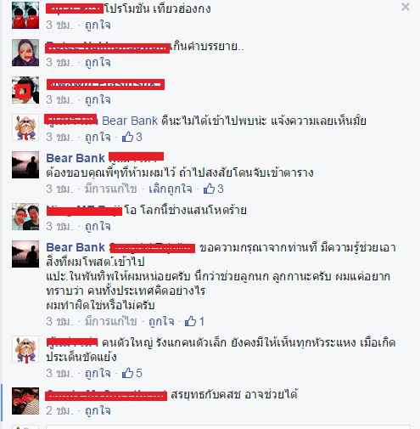
Task: Click the comment input box at the bottom
Action: click(228, 426)
